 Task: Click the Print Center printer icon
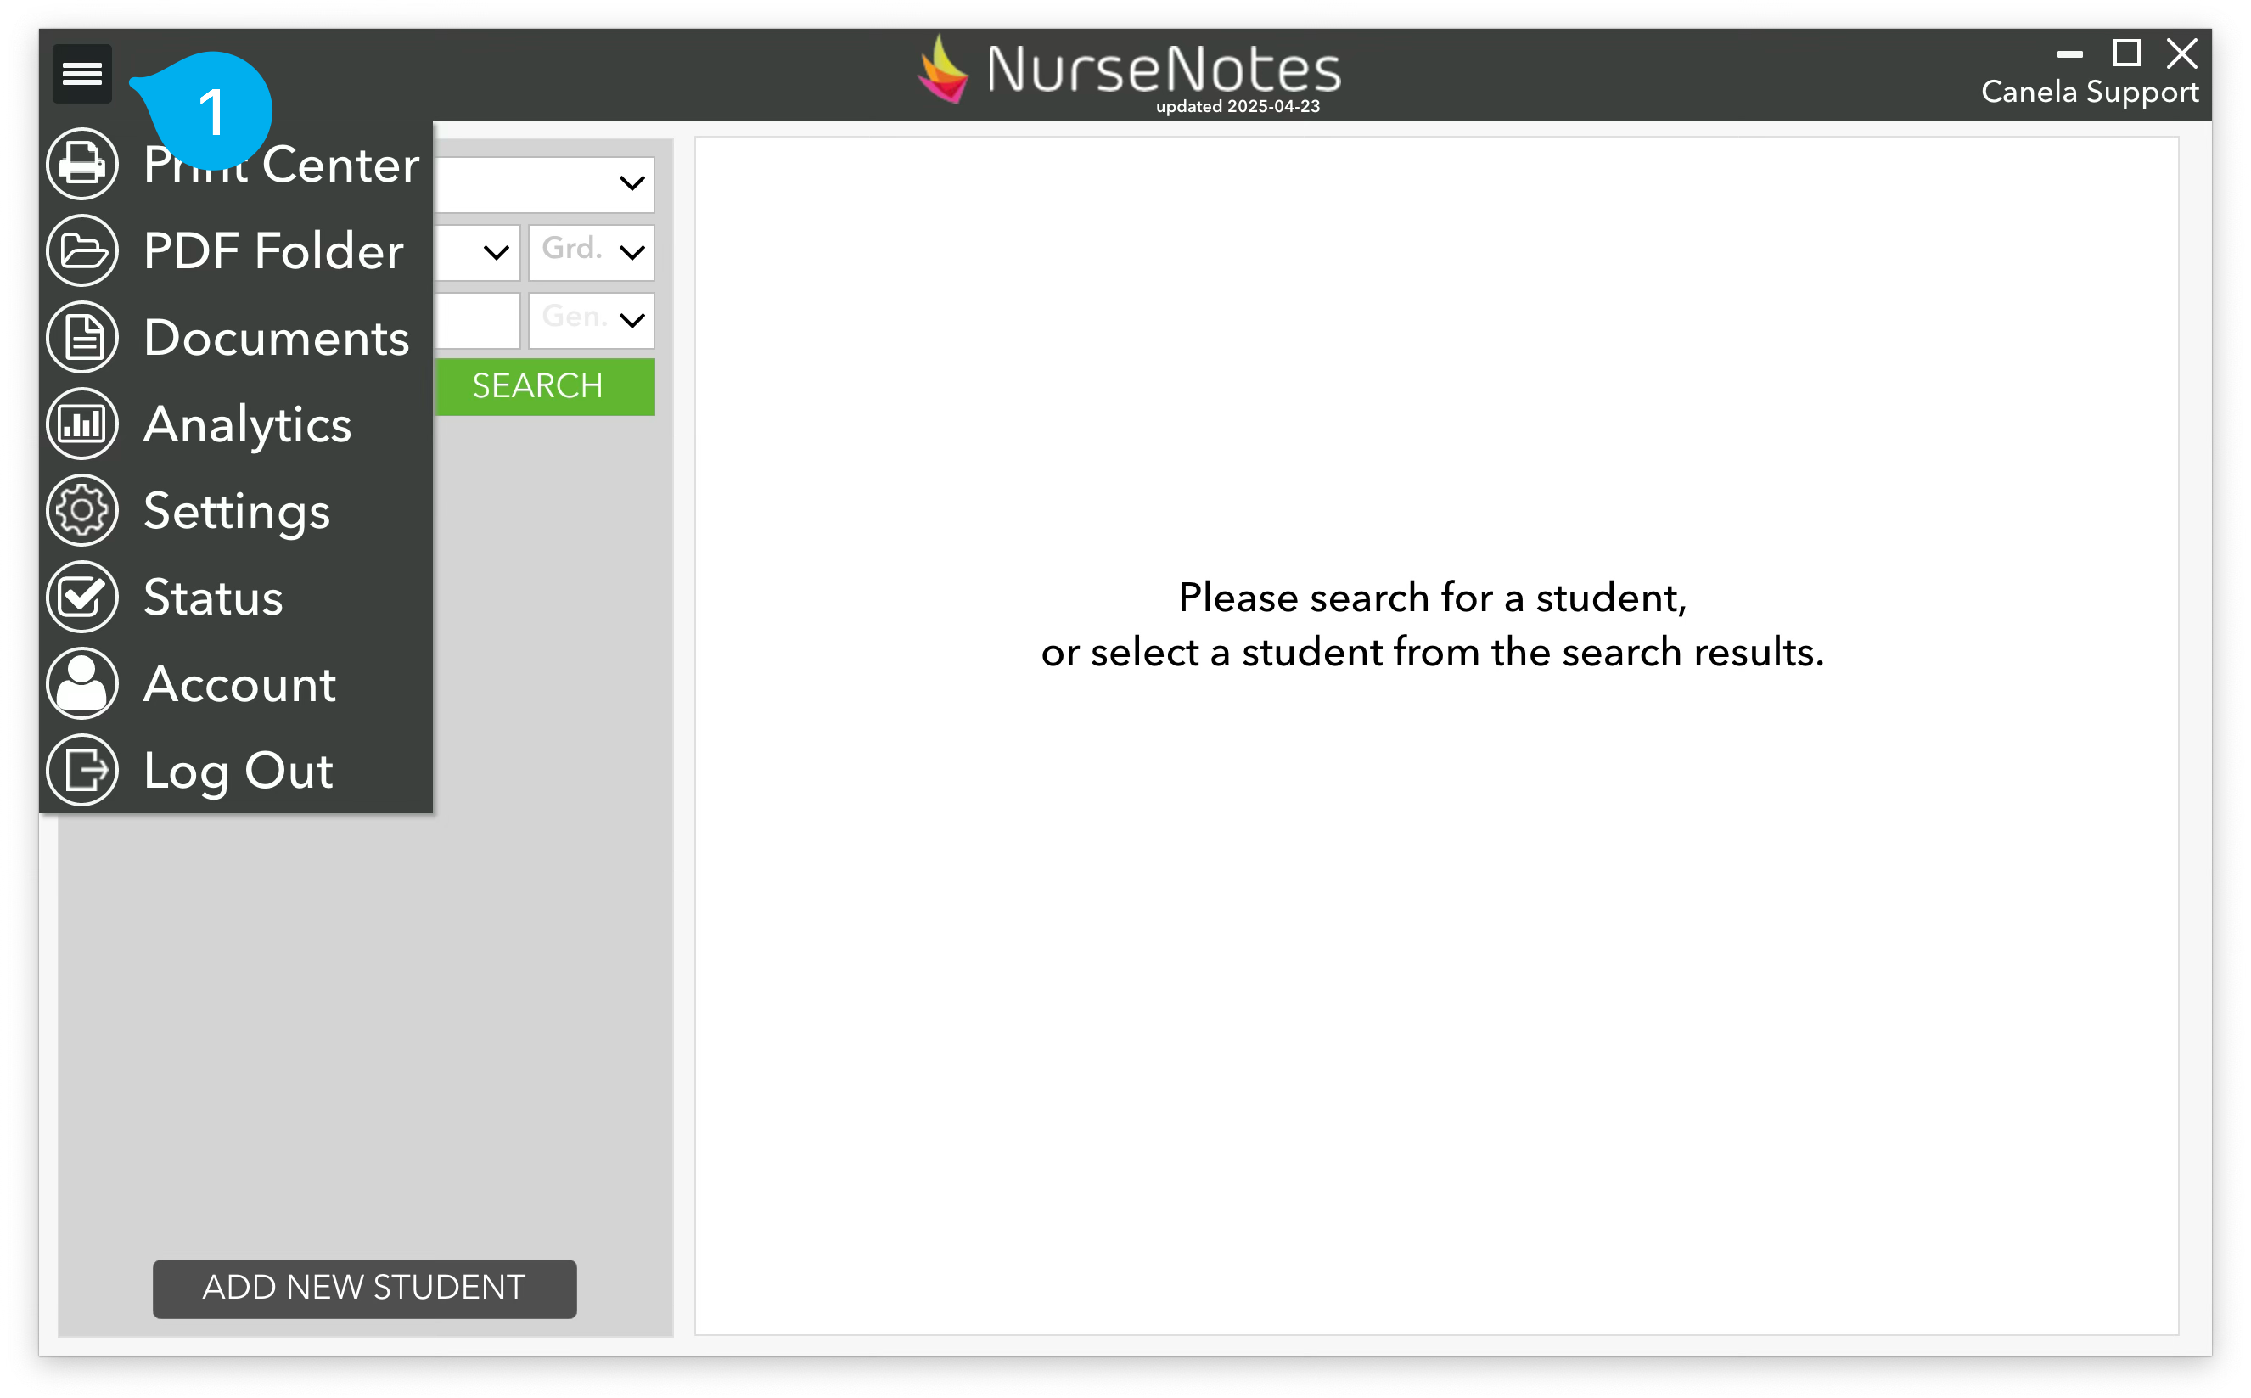point(82,165)
